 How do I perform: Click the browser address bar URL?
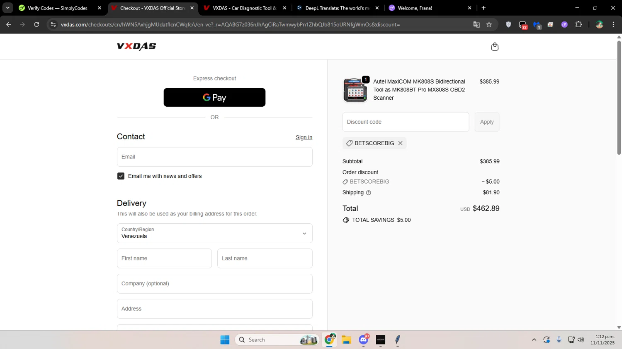coord(230,24)
